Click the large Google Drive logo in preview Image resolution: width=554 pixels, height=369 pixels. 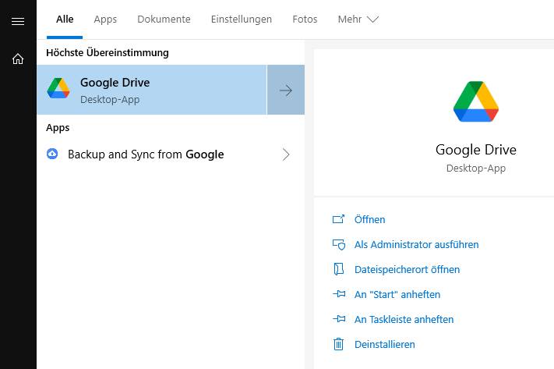[x=476, y=101]
